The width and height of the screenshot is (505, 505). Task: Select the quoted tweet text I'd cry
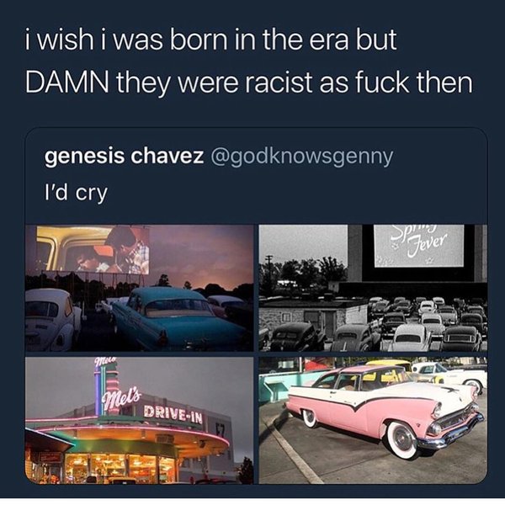[x=76, y=193]
